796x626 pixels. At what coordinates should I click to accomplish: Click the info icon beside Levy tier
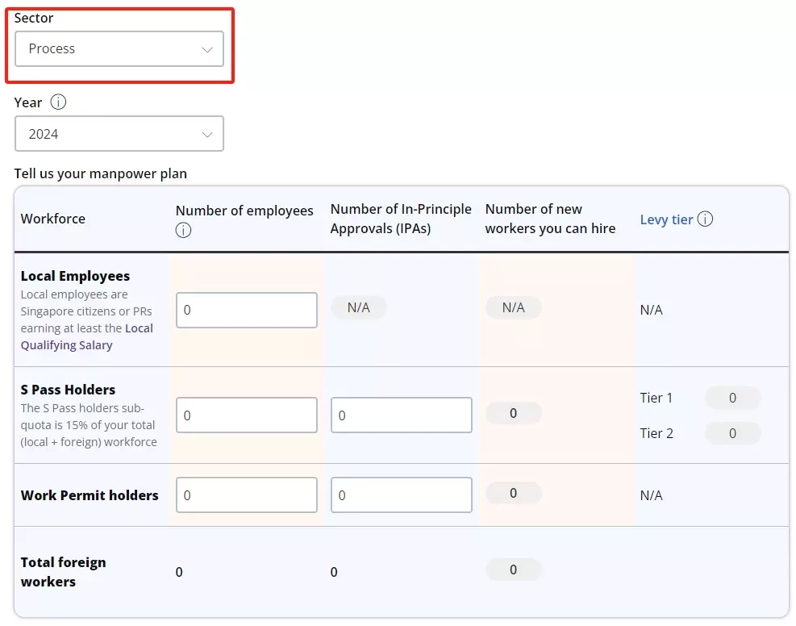[705, 219]
